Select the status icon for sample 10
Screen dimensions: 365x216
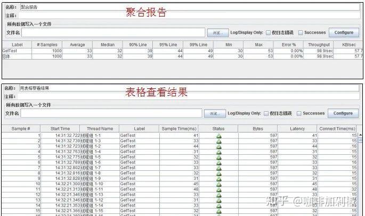(x=219, y=184)
